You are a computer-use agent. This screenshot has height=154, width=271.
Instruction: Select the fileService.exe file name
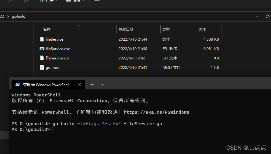[x=58, y=49]
